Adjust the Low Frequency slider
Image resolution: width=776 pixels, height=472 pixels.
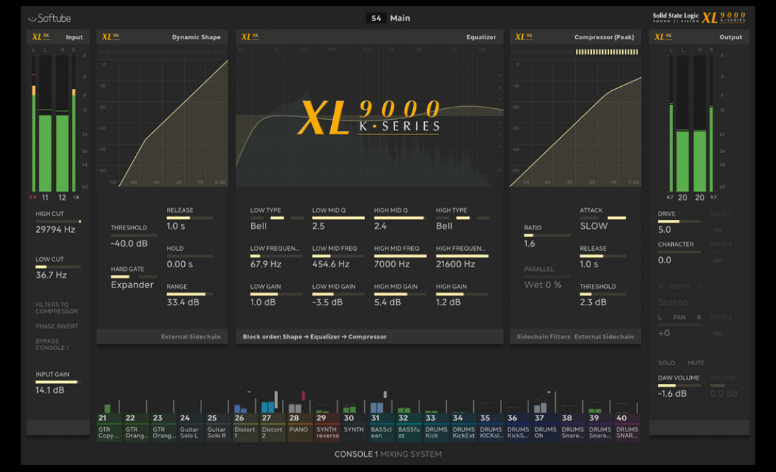[277, 256]
